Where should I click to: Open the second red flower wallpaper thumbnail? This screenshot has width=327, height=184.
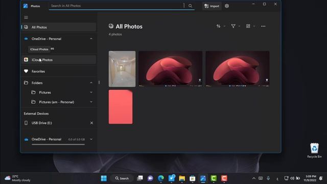click(x=238, y=69)
